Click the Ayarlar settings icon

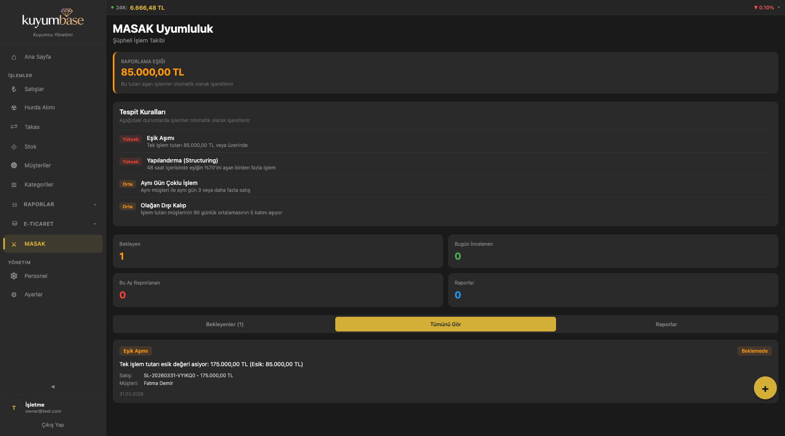14,295
